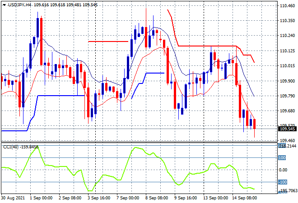
Task: Click the 110.350 price axis label
Action: 287,20
